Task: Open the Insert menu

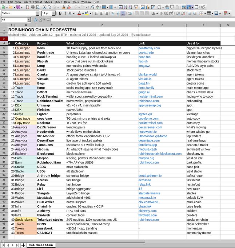Action: pos(27,2)
